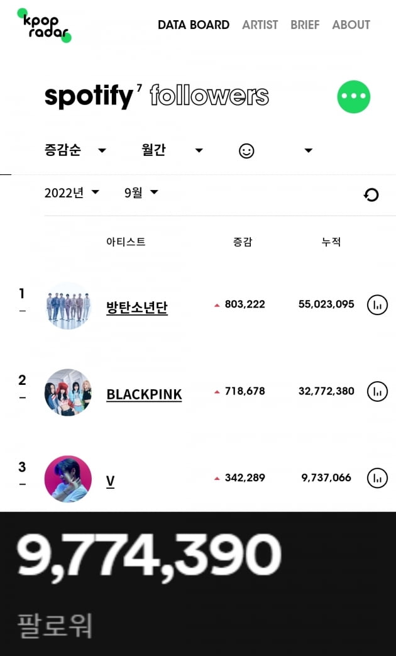The width and height of the screenshot is (396, 656).
Task: Open chart icon for BLACKPINK row
Action: click(x=377, y=392)
